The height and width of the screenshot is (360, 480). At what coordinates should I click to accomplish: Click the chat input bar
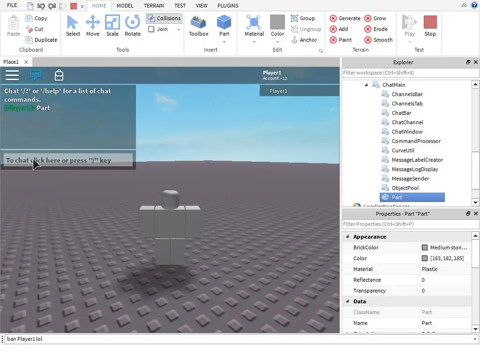coord(68,160)
